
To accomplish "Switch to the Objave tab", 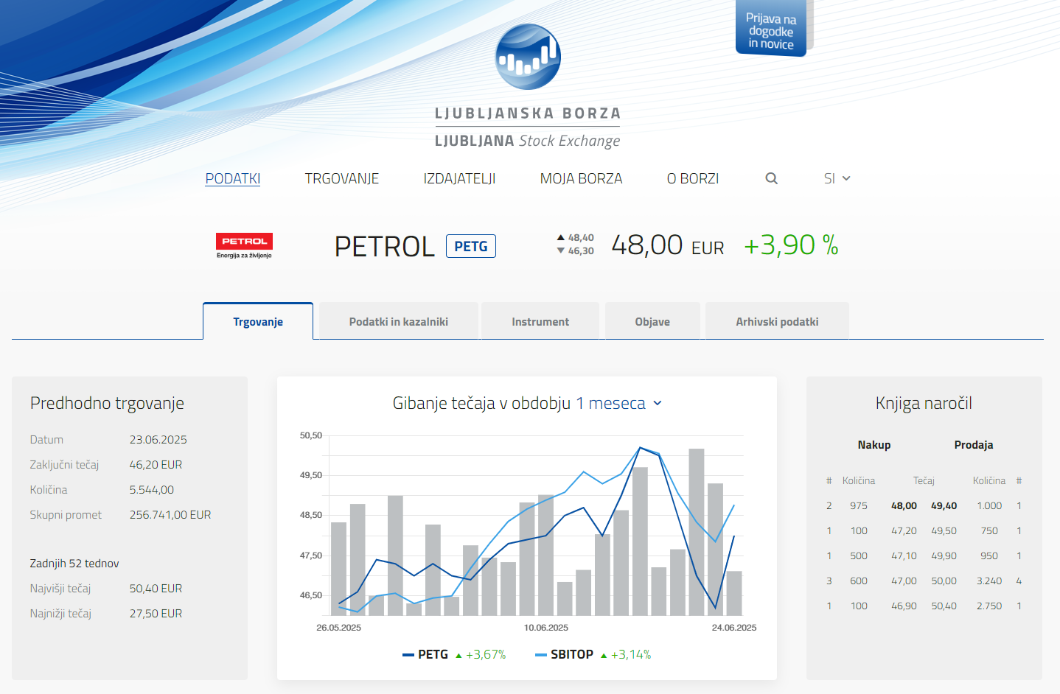I will tap(652, 321).
